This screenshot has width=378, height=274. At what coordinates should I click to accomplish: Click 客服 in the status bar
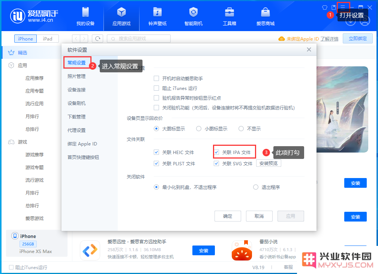click(x=288, y=267)
